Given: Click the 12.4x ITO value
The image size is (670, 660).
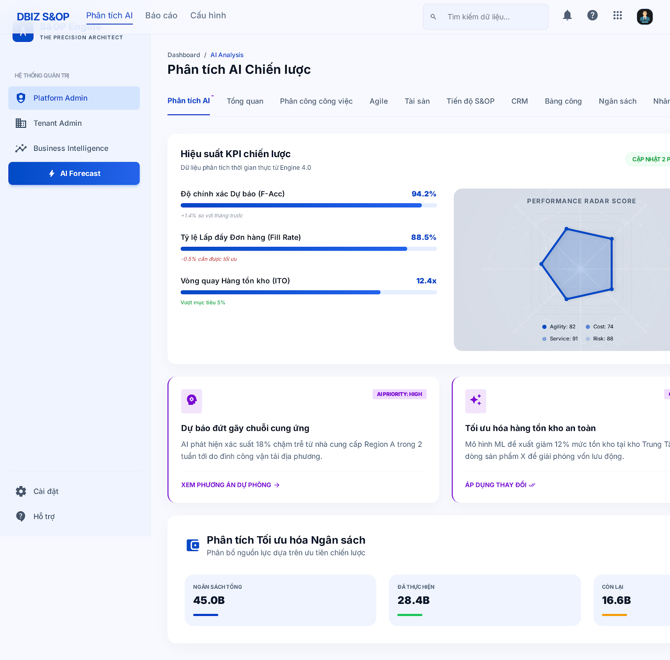Looking at the screenshot, I should [x=426, y=281].
